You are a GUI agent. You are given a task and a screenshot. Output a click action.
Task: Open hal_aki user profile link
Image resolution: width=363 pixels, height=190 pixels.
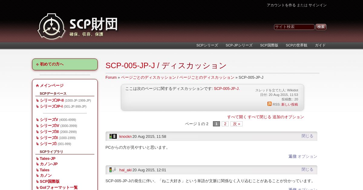click(x=125, y=170)
